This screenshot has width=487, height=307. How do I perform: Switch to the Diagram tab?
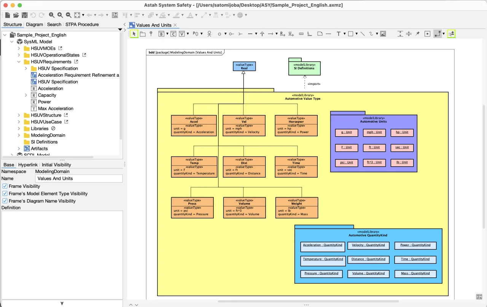35,24
